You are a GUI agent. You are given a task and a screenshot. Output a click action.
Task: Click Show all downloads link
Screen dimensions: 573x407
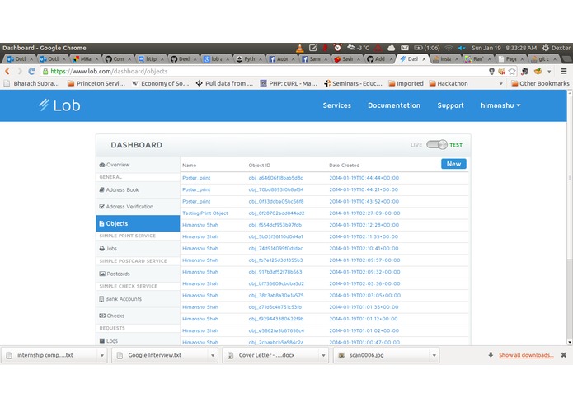pyautogui.click(x=526, y=355)
